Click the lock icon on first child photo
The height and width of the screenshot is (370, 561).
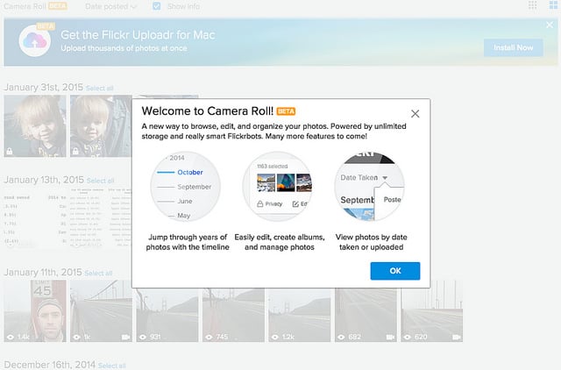click(10, 151)
